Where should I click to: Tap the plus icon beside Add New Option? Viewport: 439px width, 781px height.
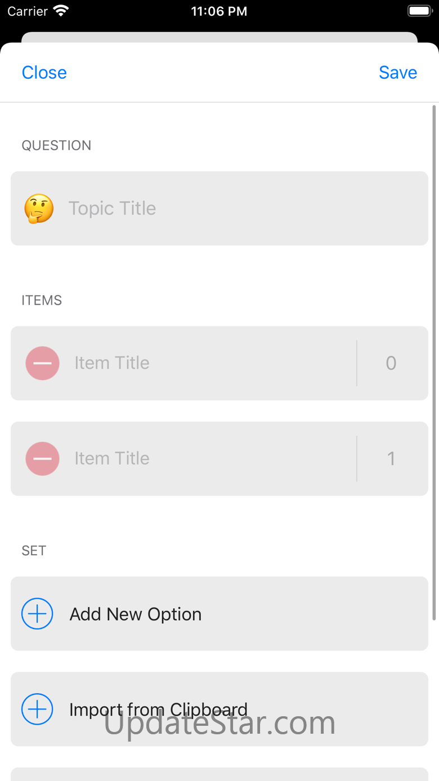coord(37,614)
